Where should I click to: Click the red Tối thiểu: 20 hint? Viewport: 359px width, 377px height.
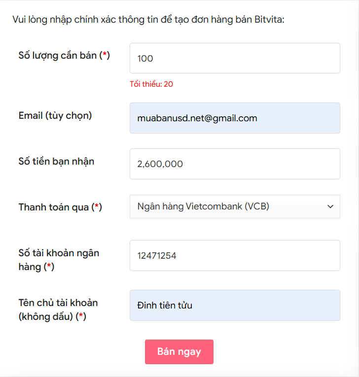pos(151,84)
